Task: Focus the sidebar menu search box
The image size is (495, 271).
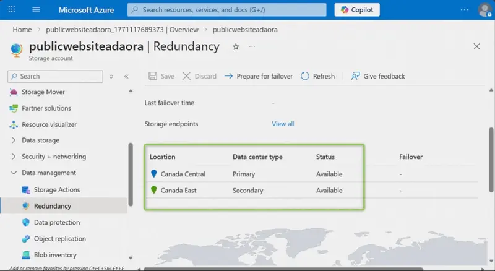Action: point(55,77)
